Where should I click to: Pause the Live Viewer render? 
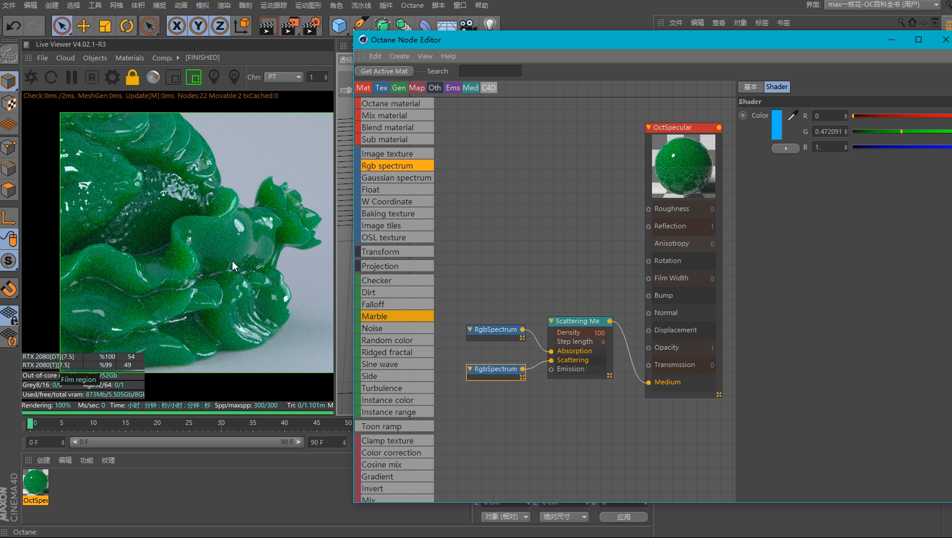click(x=72, y=77)
